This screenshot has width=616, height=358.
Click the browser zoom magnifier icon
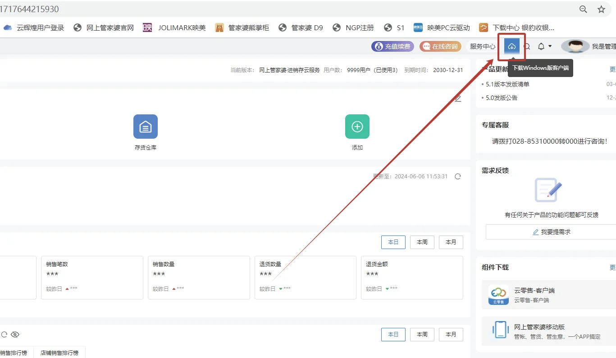583,9
